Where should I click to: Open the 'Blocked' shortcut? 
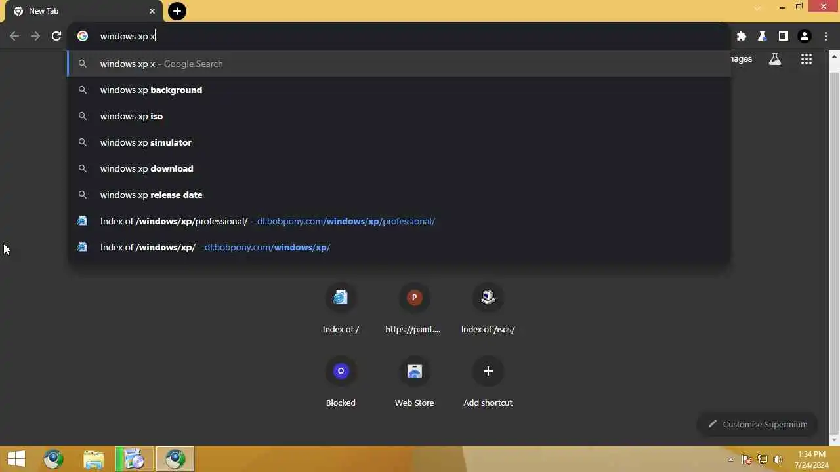[x=341, y=382]
